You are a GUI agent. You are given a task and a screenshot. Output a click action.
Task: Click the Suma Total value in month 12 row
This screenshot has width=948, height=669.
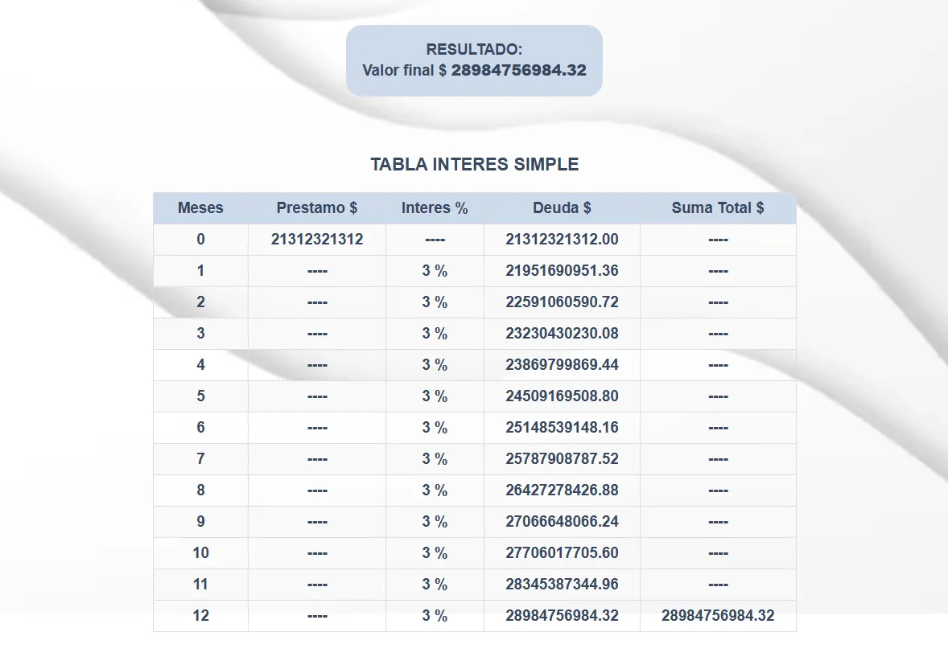point(718,616)
